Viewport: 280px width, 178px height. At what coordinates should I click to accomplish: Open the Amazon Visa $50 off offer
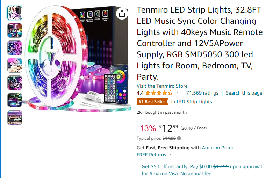202,170
